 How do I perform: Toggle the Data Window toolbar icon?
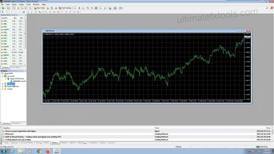18,8
